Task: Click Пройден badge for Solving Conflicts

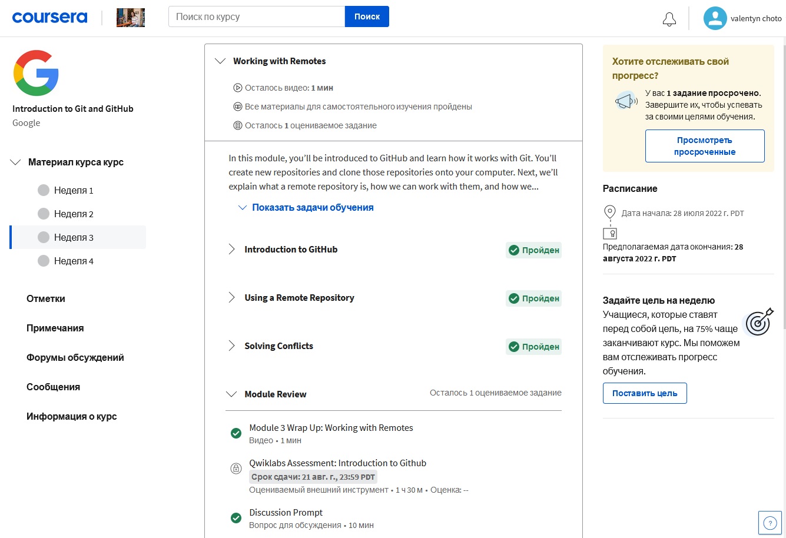Action: [x=534, y=347]
